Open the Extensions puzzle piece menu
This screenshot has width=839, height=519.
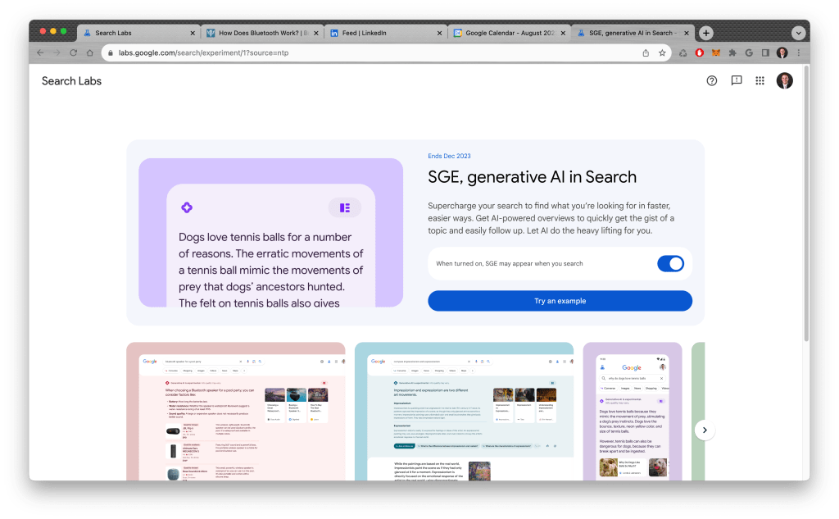(732, 52)
